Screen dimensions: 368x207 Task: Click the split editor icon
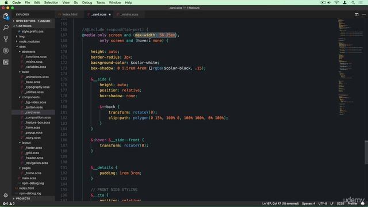tap(356, 14)
